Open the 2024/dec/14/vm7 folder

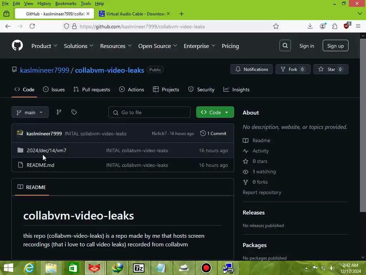point(46,150)
